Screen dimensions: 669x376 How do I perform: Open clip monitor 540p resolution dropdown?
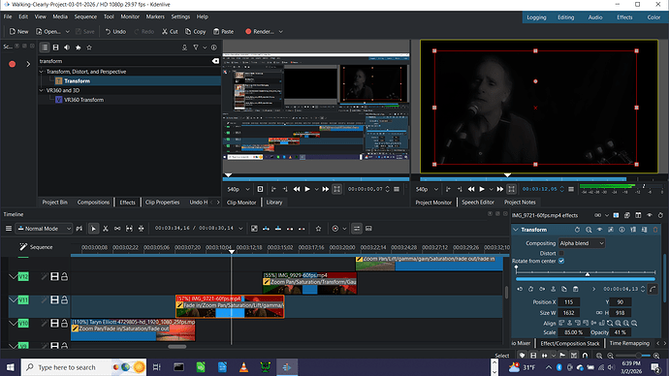point(238,189)
